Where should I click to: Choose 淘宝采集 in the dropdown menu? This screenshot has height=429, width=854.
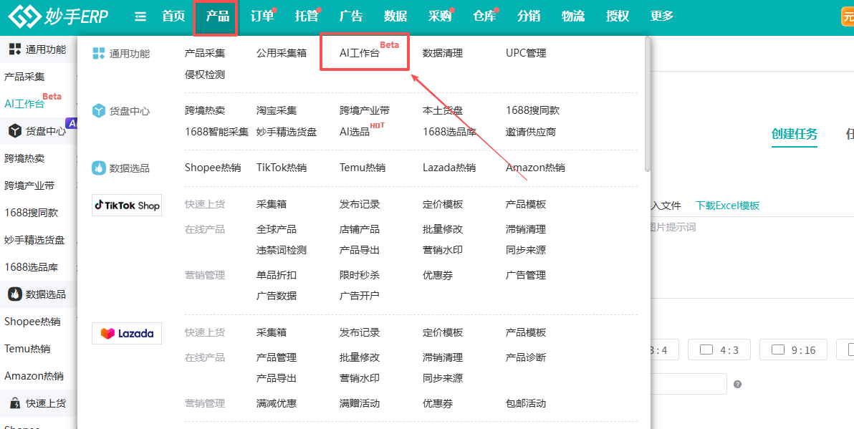[x=277, y=110]
